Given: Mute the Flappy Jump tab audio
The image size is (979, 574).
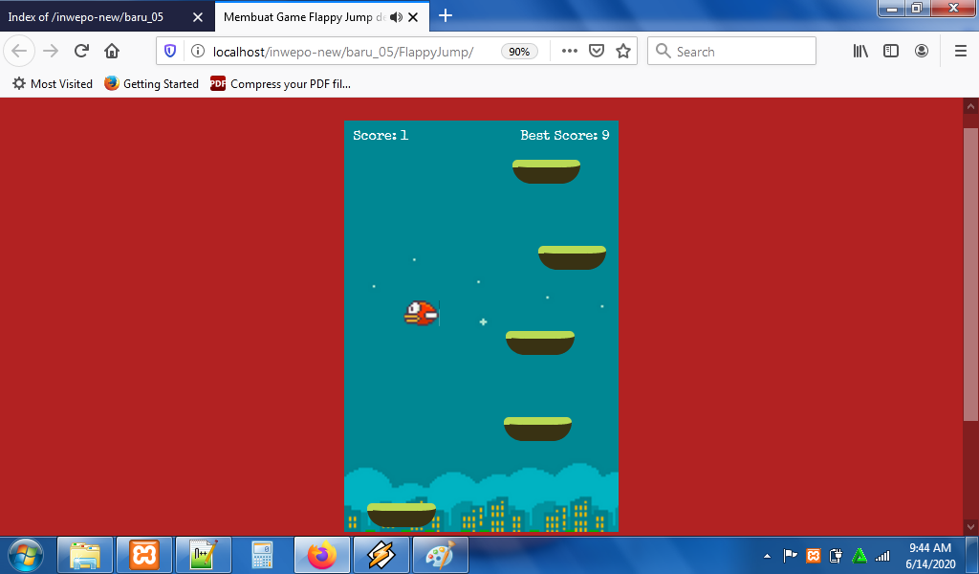Looking at the screenshot, I should (396, 17).
